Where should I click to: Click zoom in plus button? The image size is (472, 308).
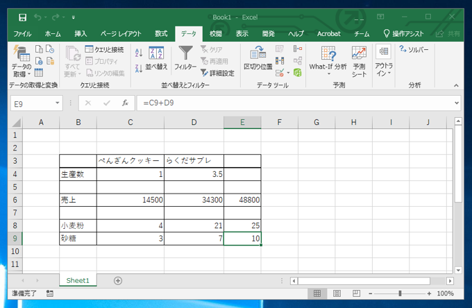[x=429, y=293]
